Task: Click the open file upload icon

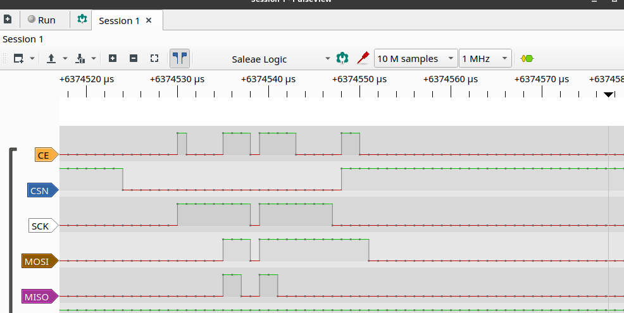Action: tap(51, 59)
